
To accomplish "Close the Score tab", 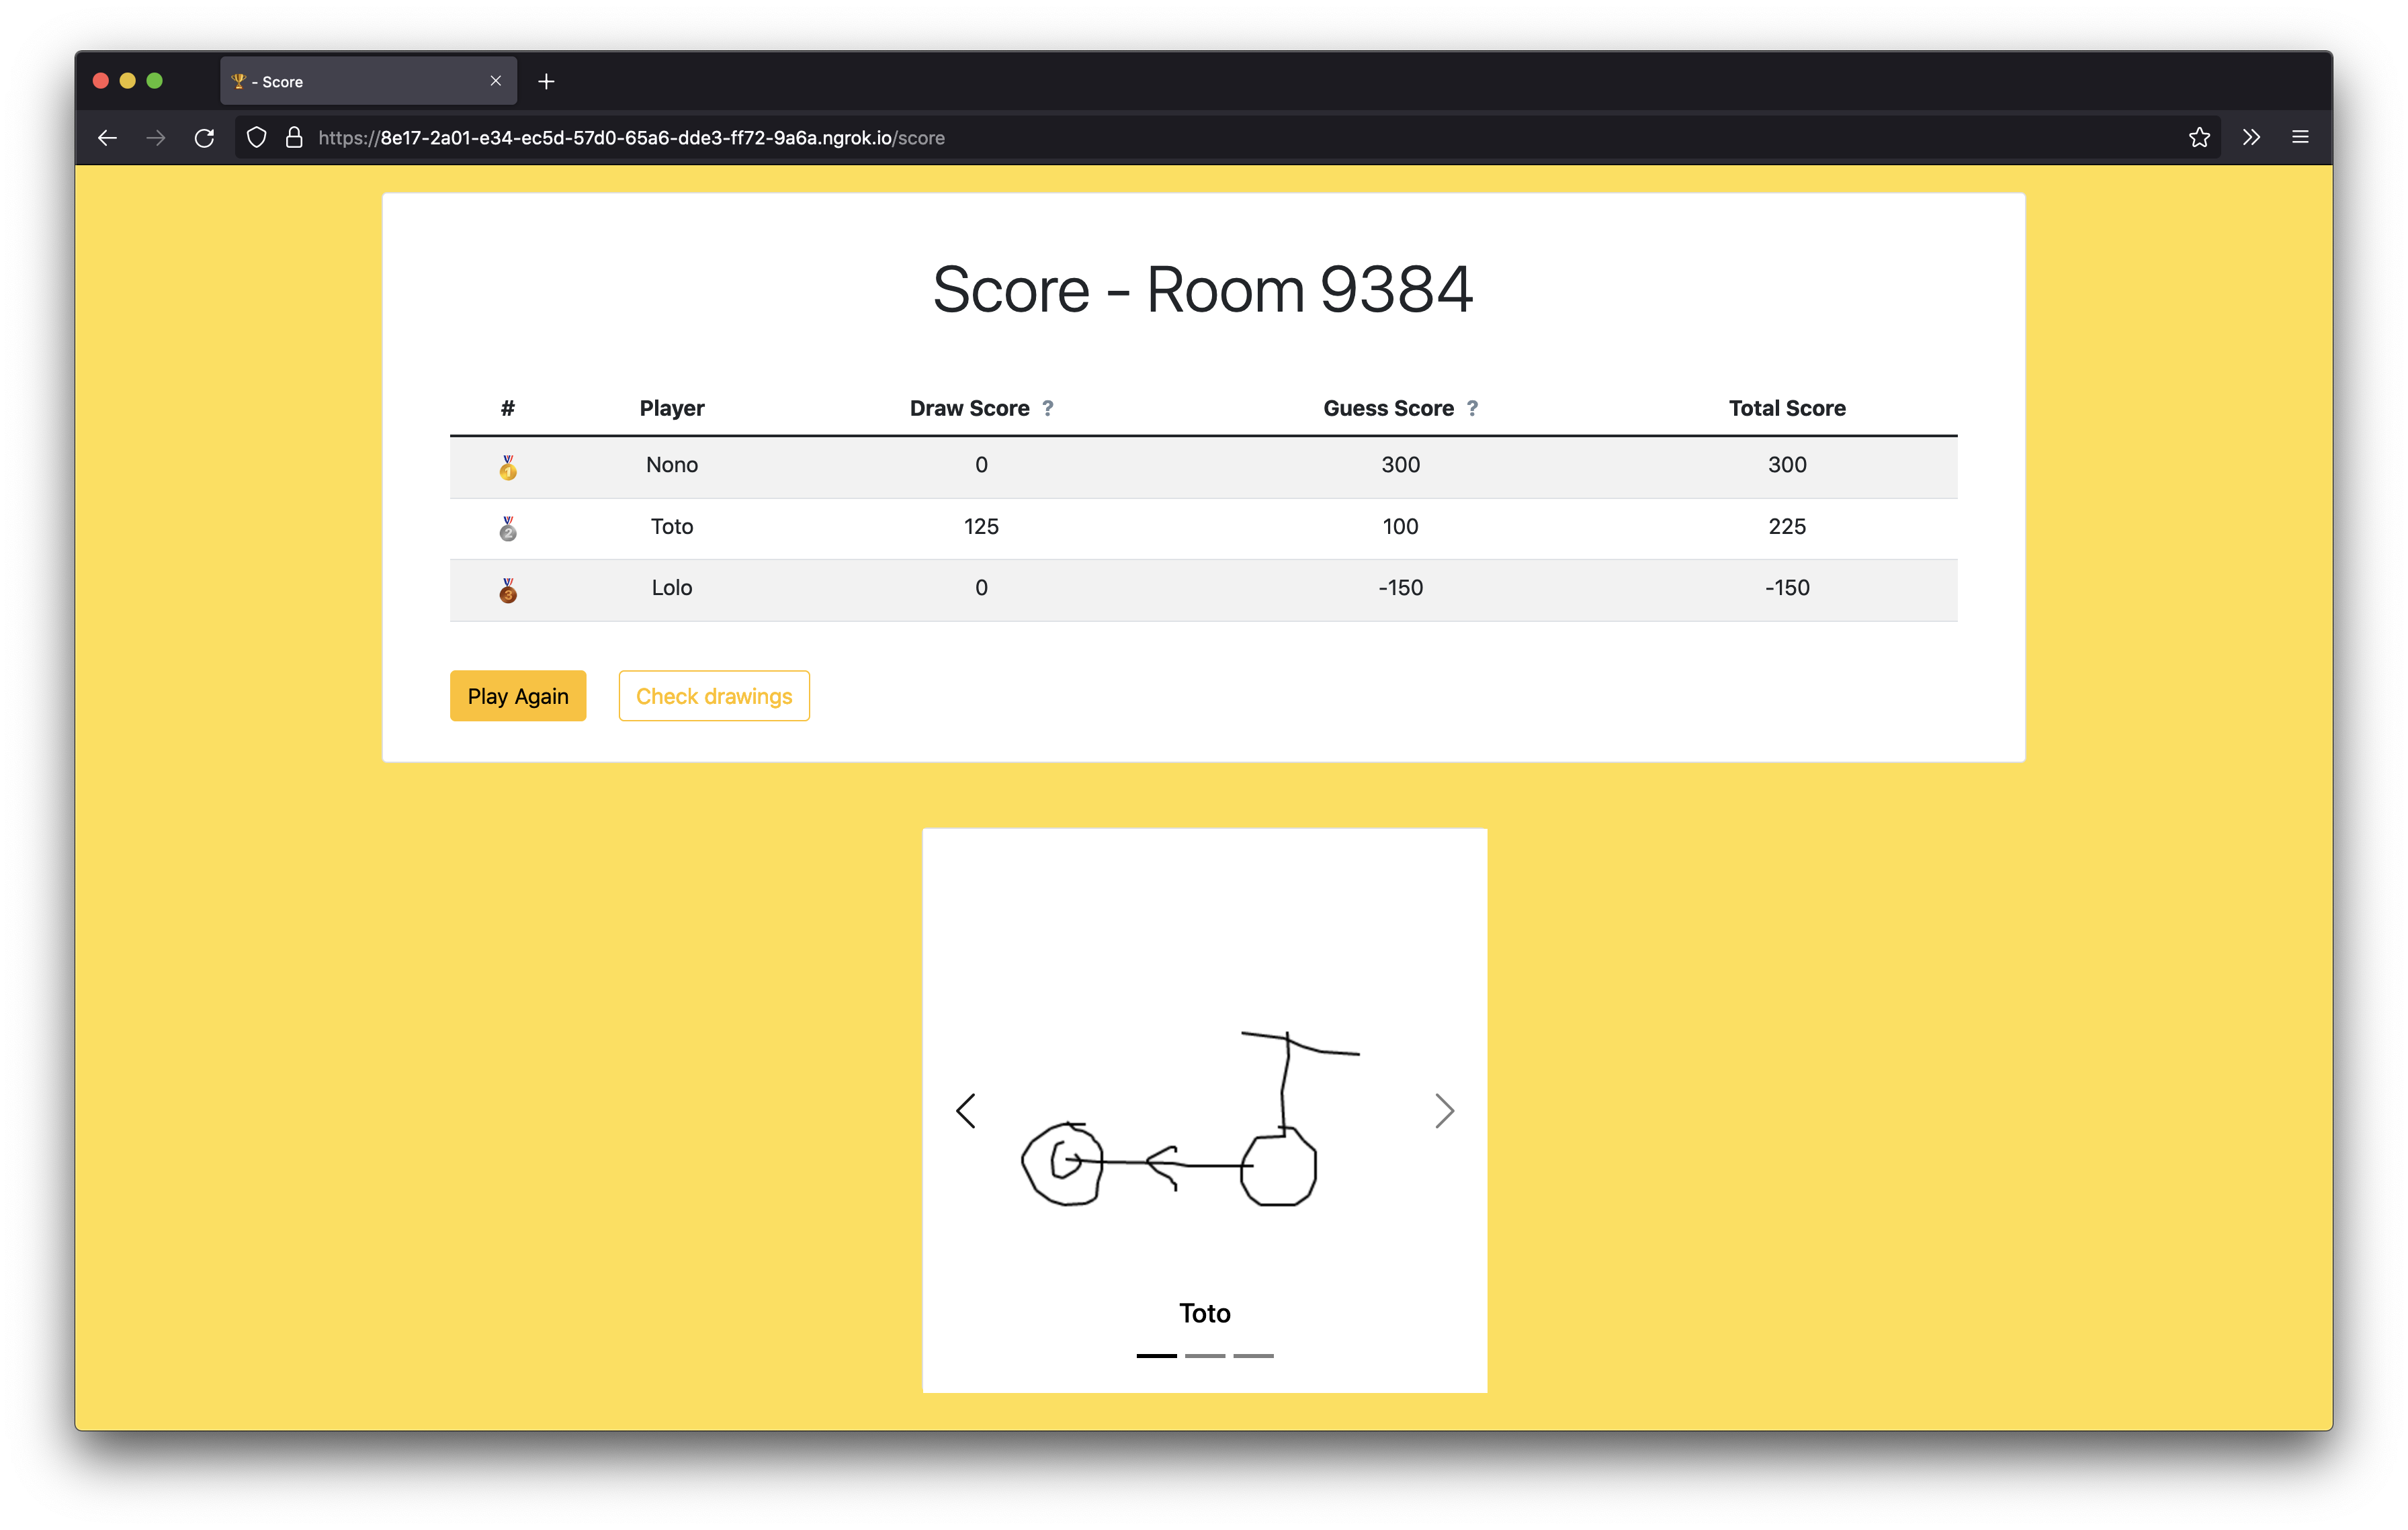I will click(x=496, y=81).
